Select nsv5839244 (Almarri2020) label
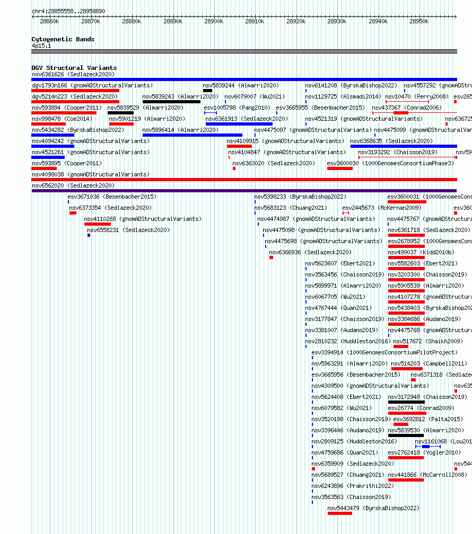The width and height of the screenshot is (472, 534). [x=241, y=85]
